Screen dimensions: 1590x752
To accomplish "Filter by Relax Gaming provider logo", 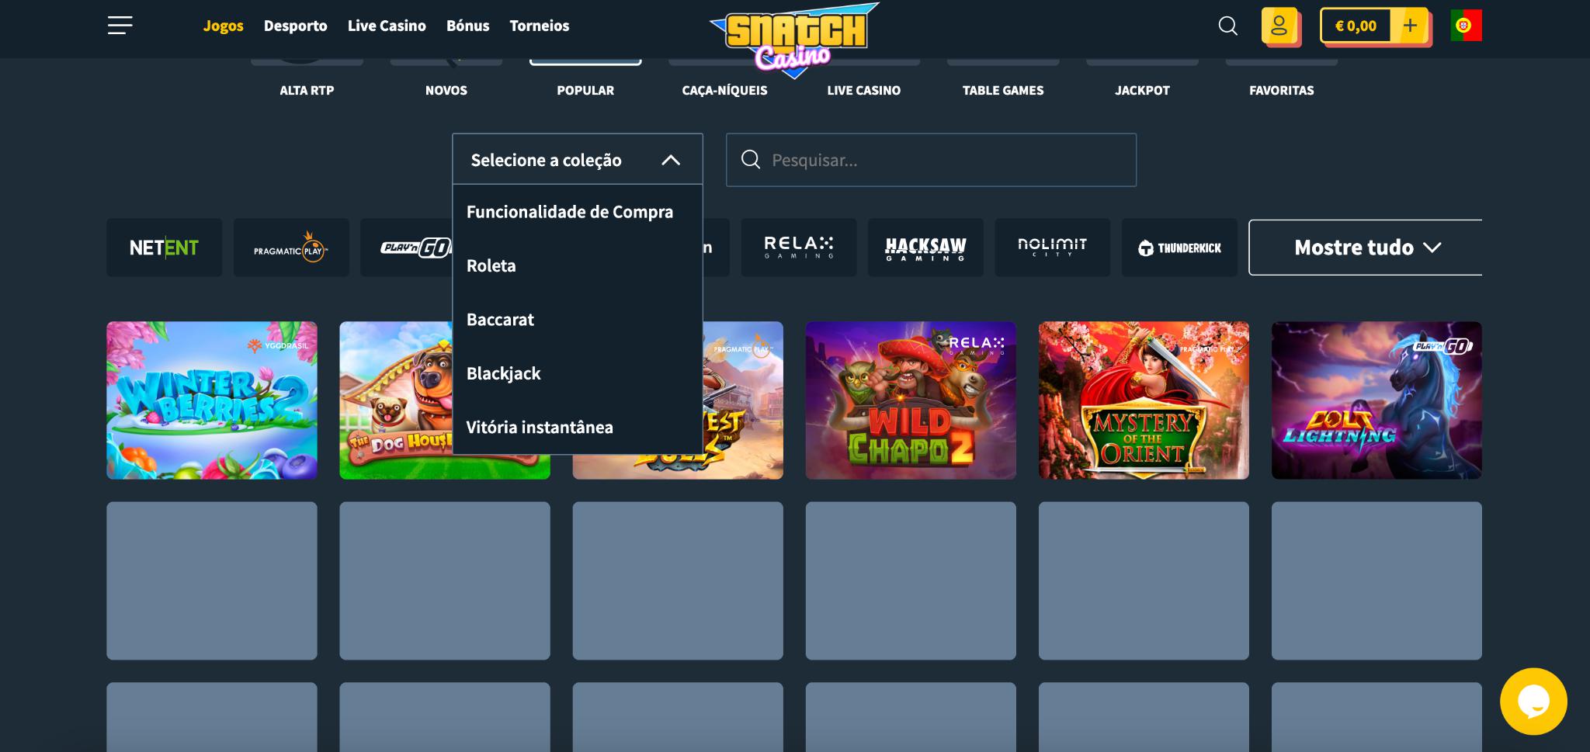I will pos(799,248).
